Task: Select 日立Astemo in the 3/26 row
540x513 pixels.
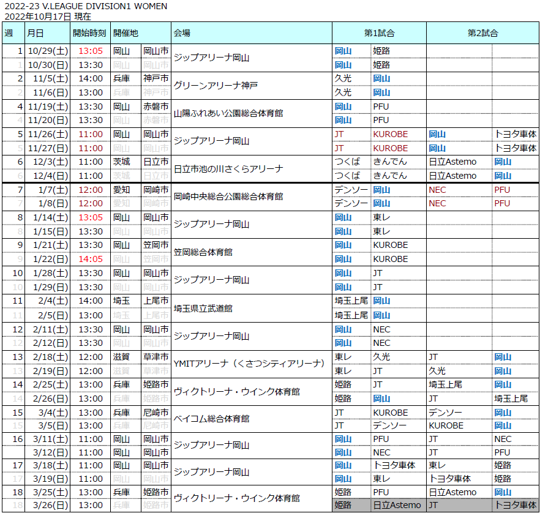Action: [x=397, y=505]
